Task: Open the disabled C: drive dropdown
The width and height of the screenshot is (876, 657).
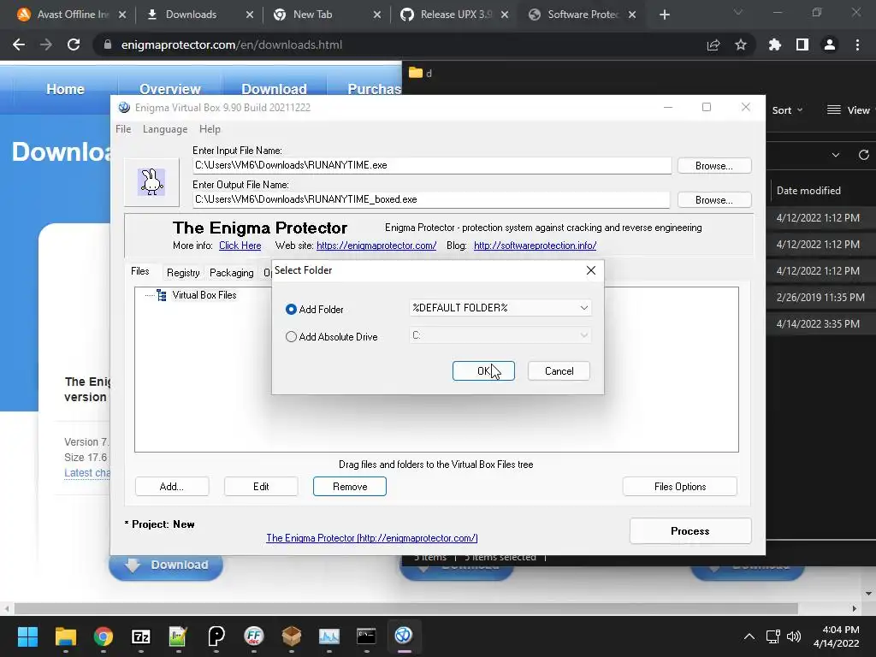Action: click(500, 335)
